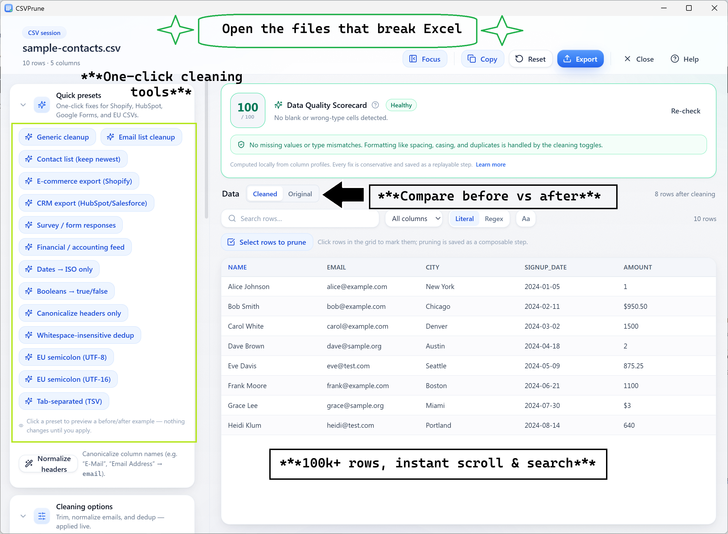This screenshot has height=534, width=728.
Task: Choose Tab-separated (TSV) preset
Action: 64,401
